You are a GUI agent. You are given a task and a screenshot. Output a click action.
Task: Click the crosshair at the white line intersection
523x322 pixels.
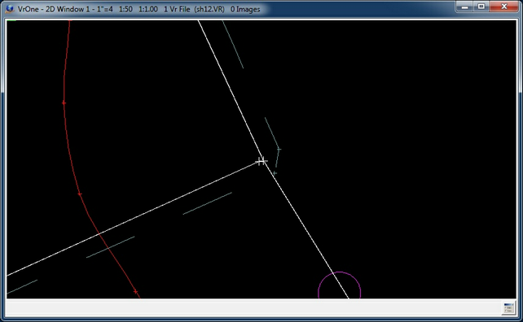click(261, 161)
